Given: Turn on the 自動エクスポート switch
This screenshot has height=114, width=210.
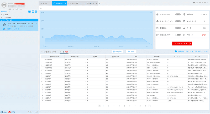Looking at the screenshot, I should pos(178,35).
